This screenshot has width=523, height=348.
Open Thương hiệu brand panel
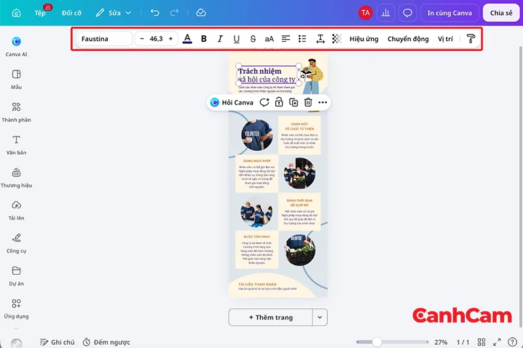16,178
